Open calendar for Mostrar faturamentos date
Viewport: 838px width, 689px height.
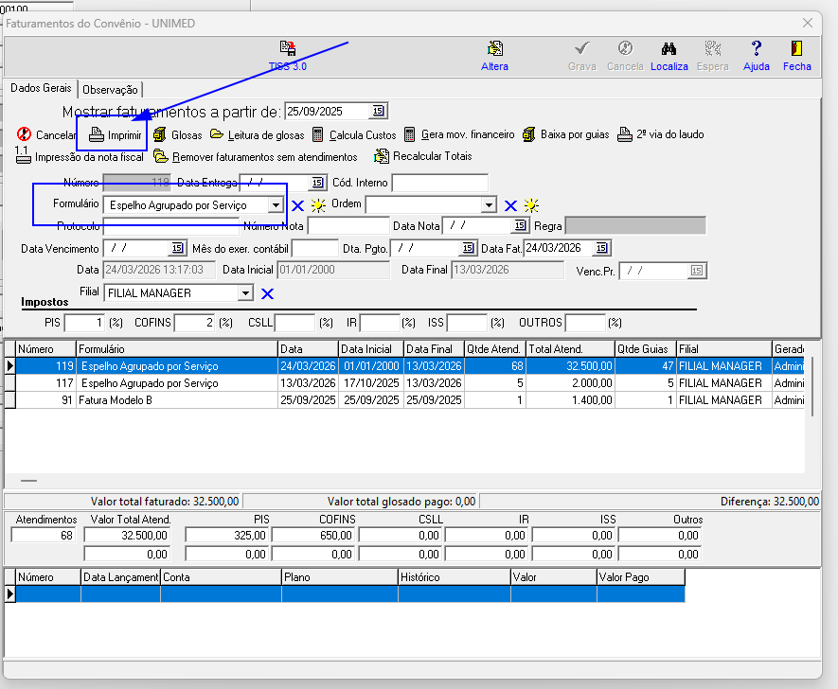[378, 111]
